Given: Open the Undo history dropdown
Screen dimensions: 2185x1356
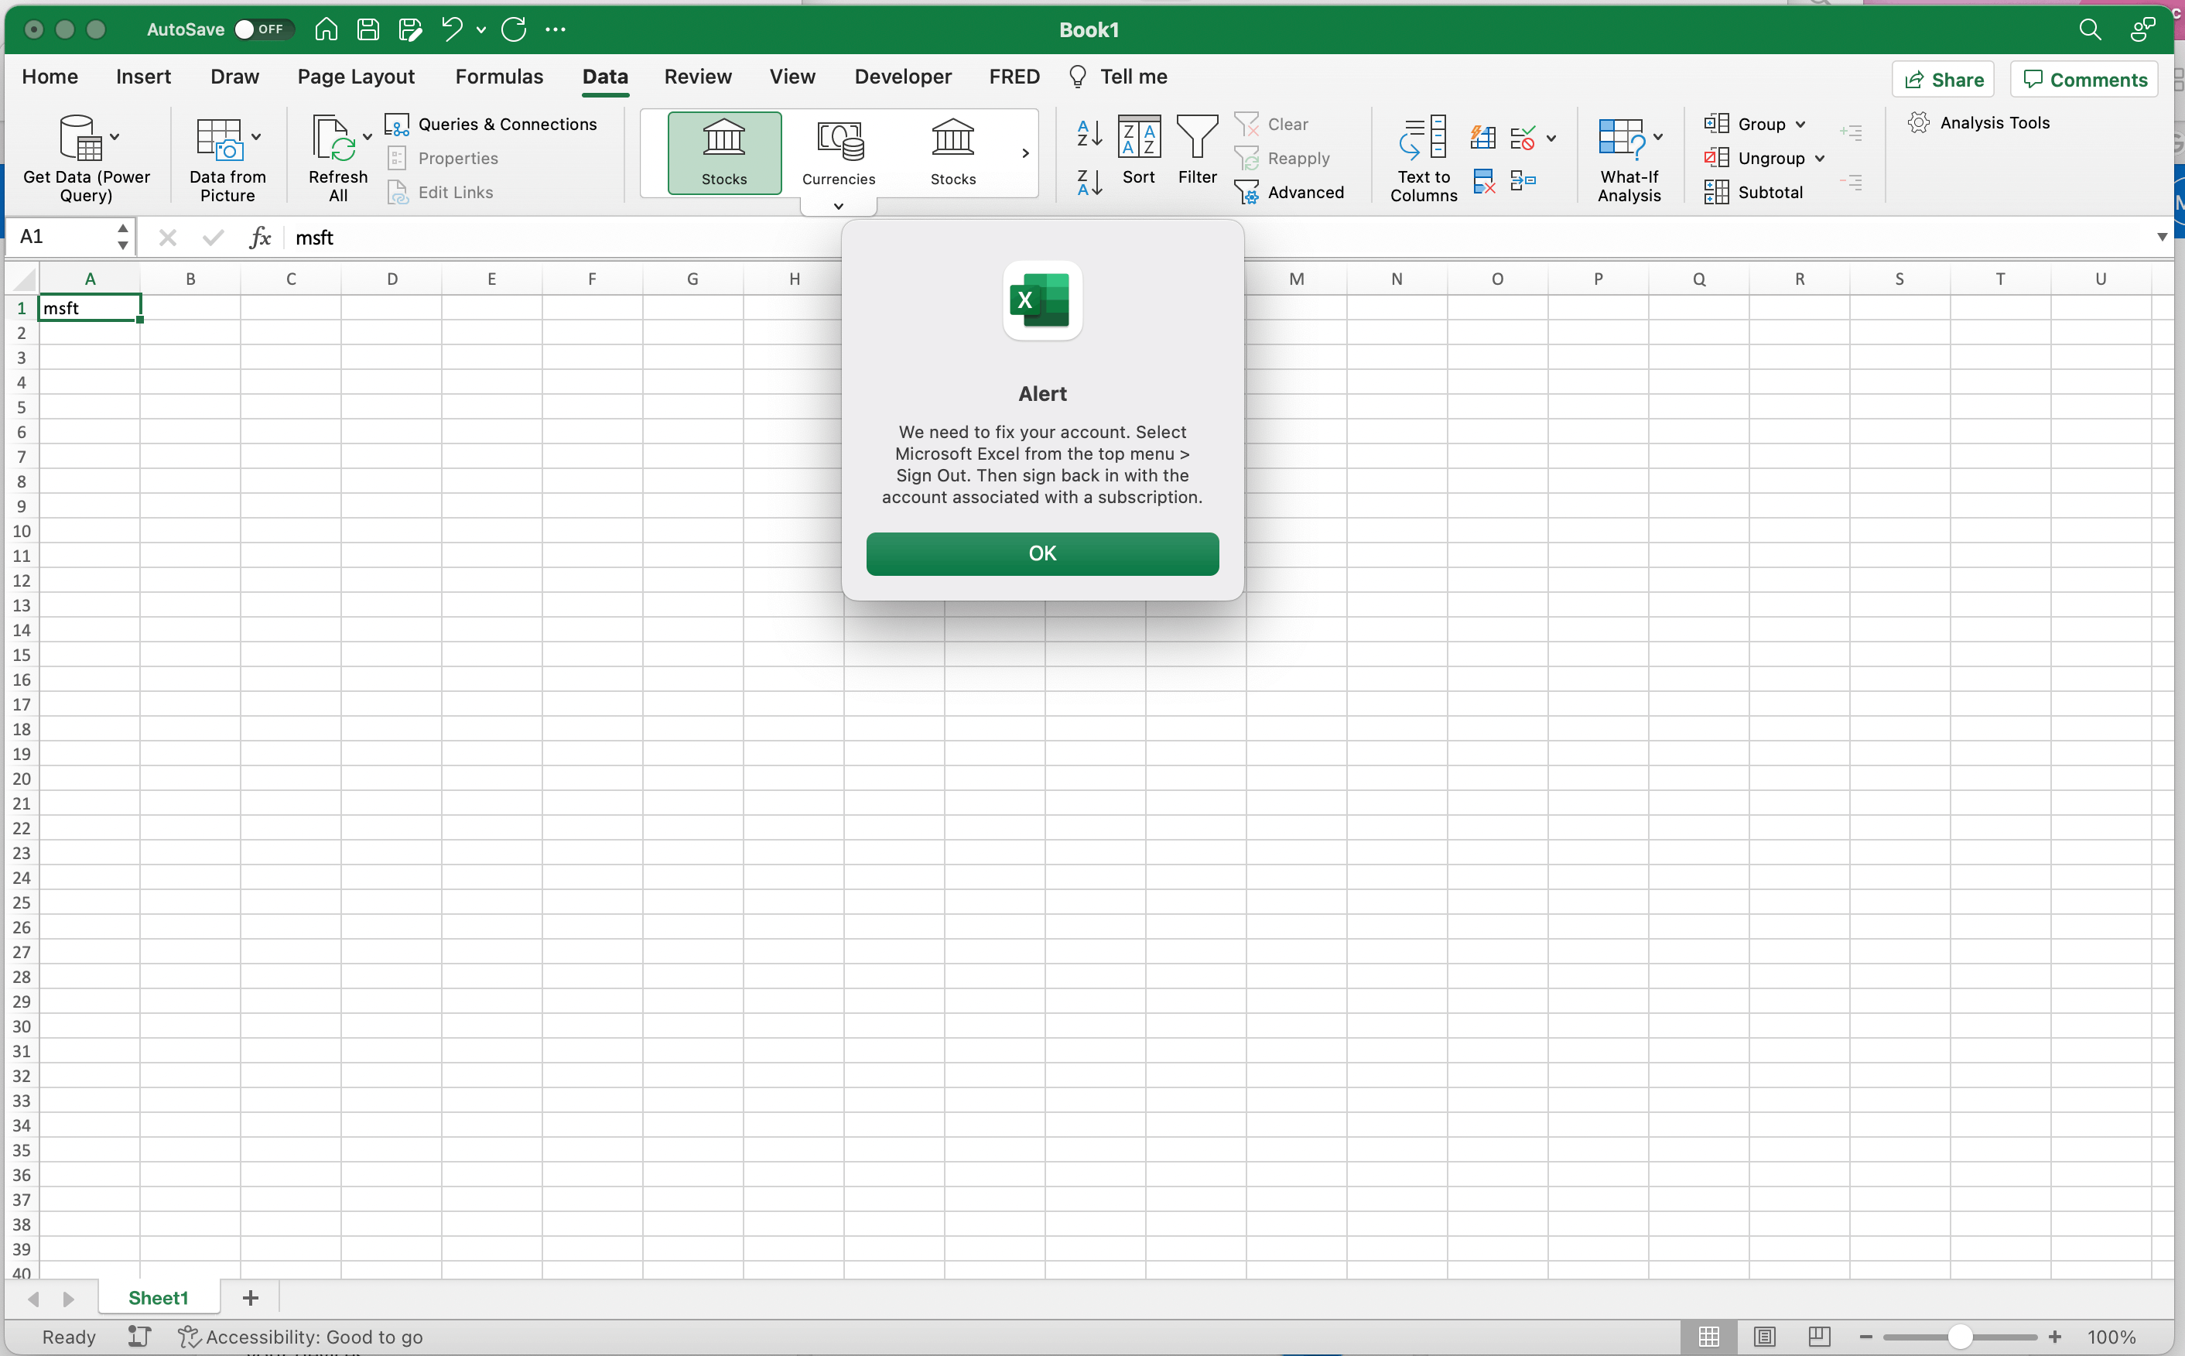Looking at the screenshot, I should 481,29.
